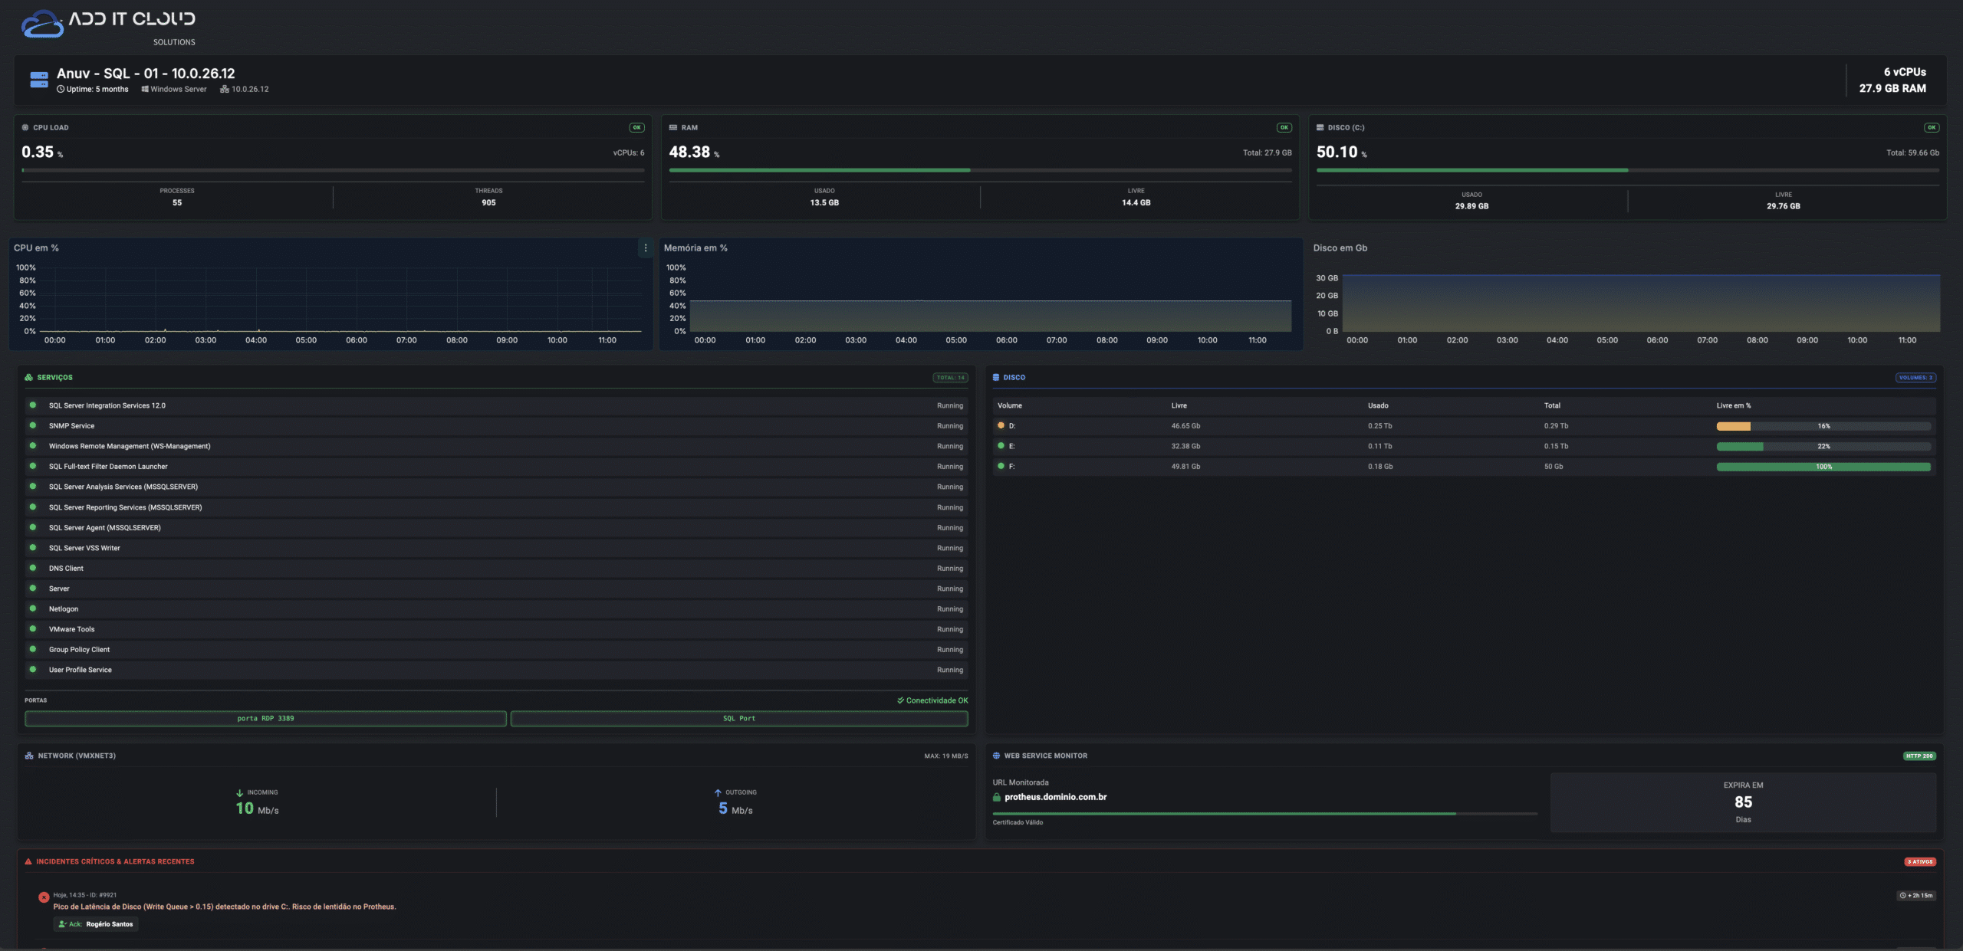The image size is (1963, 951).
Task: Click the Web Service Monitor globe icon
Action: pyautogui.click(x=996, y=756)
